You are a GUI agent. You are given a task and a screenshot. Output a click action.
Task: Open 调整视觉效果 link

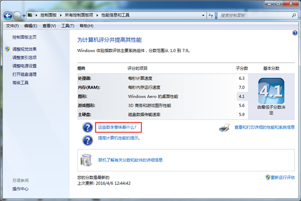[25, 49]
